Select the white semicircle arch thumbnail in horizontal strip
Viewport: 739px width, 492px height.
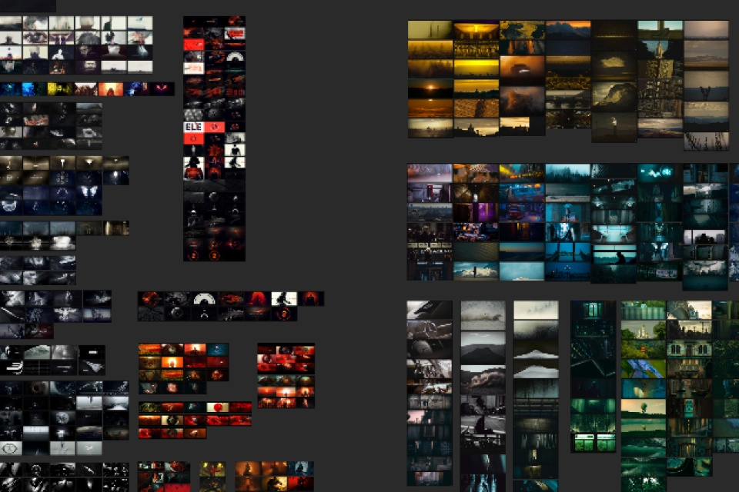[205, 298]
